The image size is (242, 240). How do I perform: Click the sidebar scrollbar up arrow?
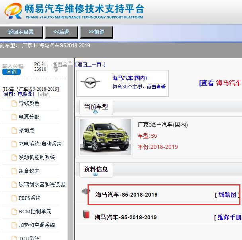click(x=70, y=62)
